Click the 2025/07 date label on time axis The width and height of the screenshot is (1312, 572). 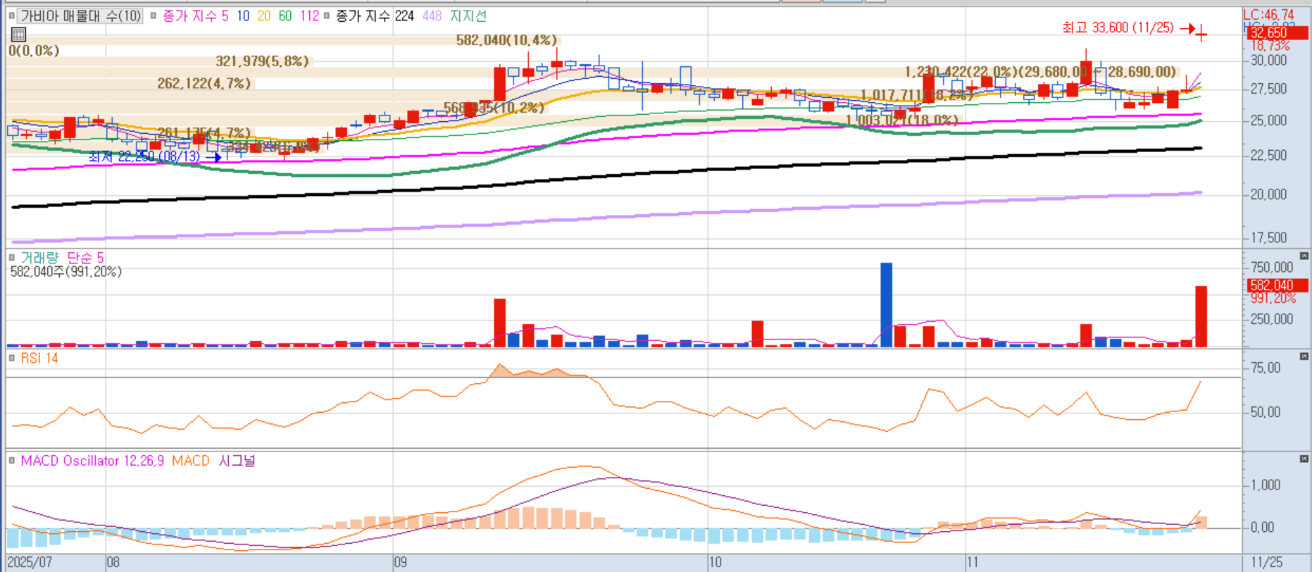point(30,562)
